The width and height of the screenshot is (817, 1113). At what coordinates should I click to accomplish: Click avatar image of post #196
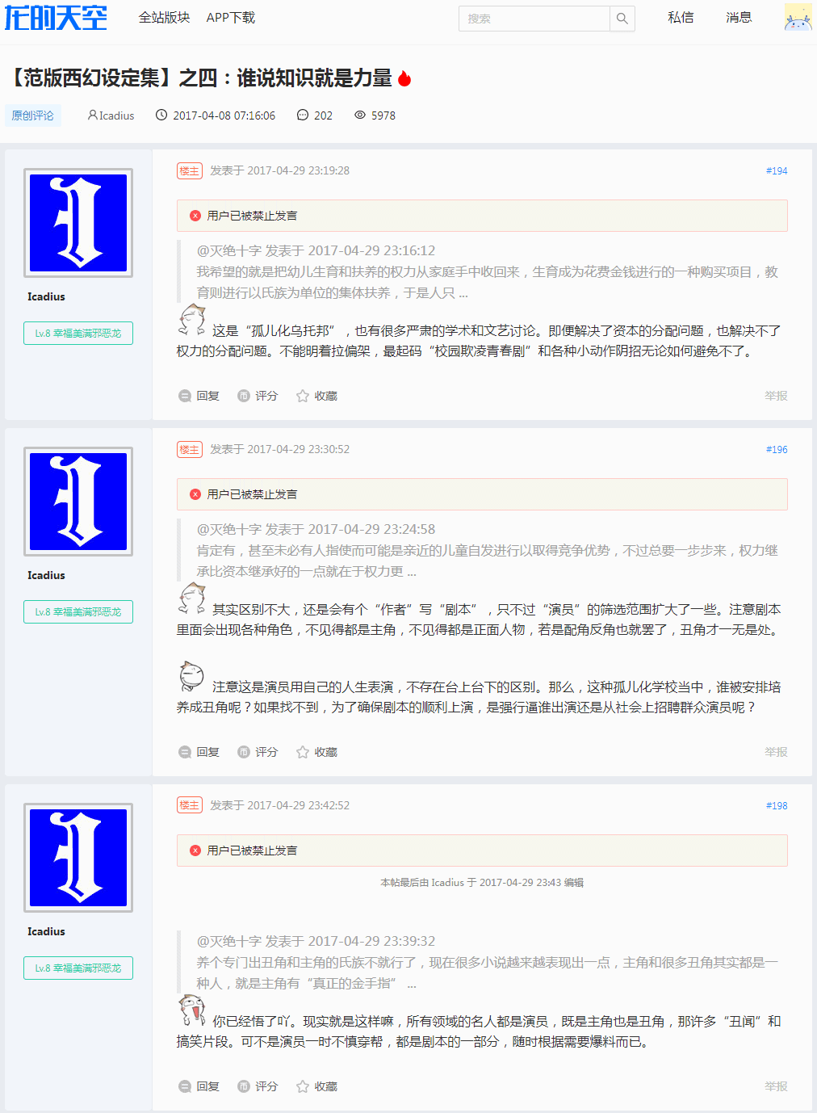point(78,502)
